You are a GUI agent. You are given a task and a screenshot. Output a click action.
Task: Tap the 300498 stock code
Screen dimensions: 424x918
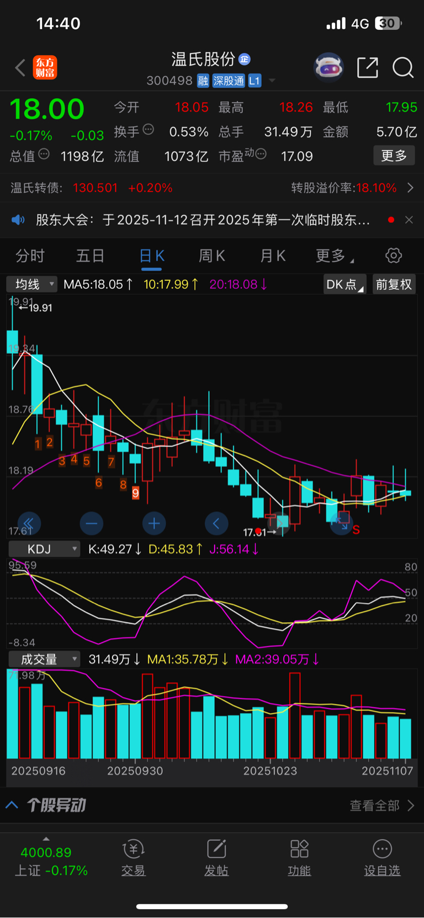169,81
